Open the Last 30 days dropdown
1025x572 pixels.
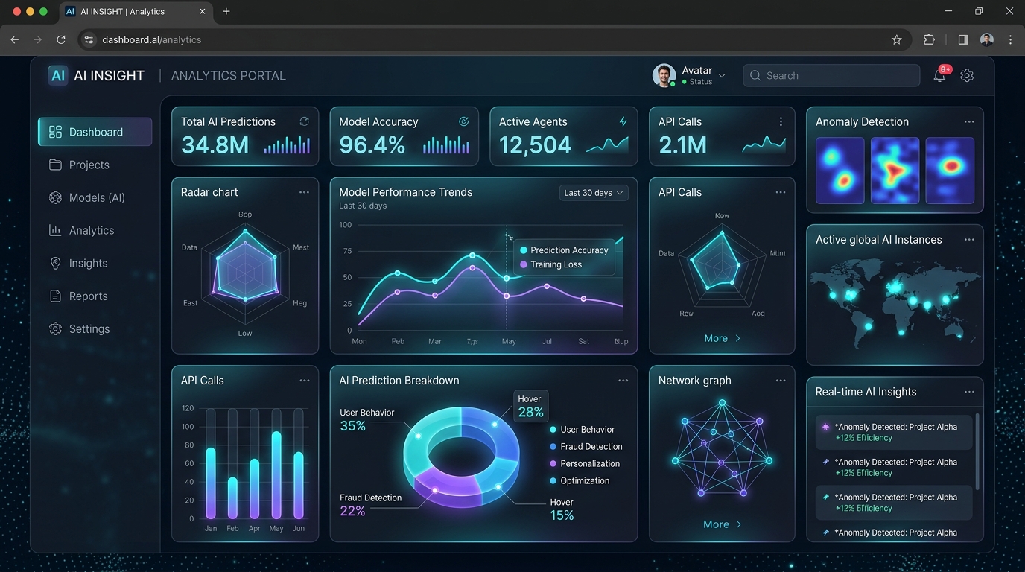point(594,193)
